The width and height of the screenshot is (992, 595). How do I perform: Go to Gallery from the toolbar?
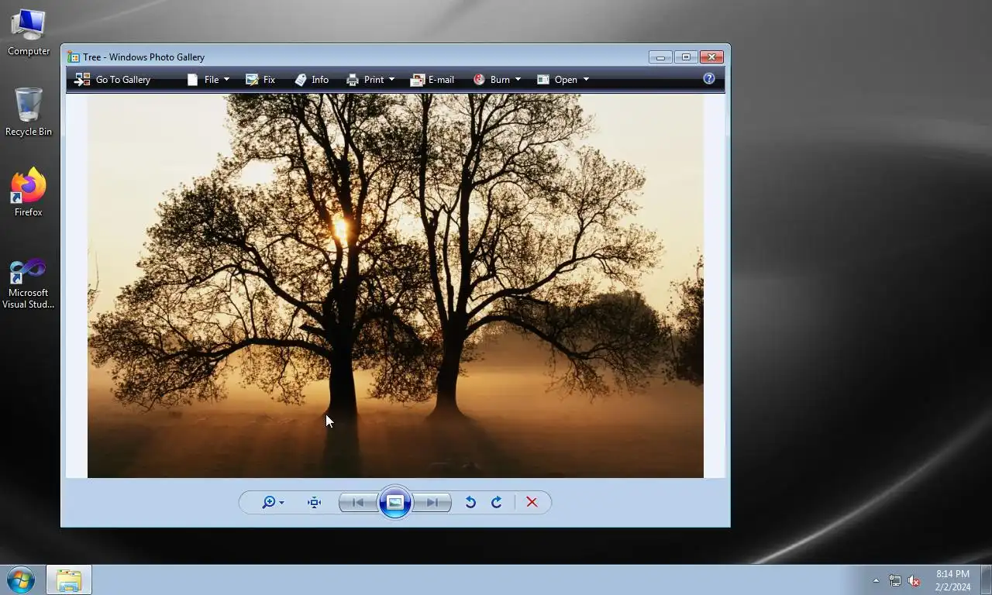coord(112,79)
